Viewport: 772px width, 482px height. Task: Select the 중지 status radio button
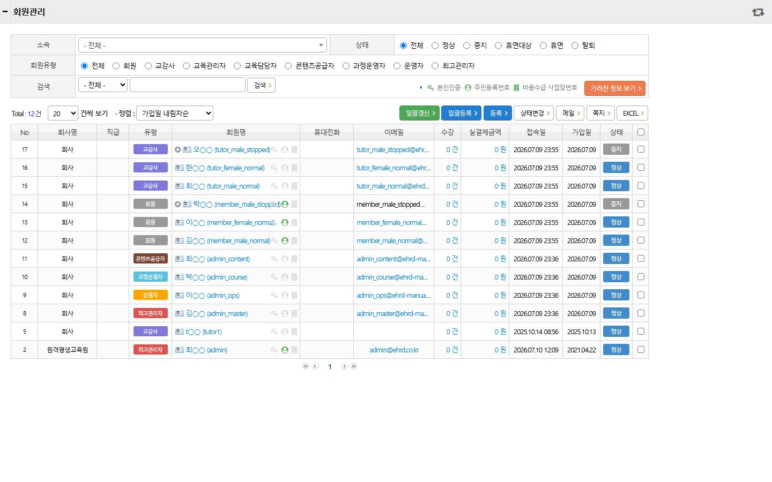[x=466, y=46]
